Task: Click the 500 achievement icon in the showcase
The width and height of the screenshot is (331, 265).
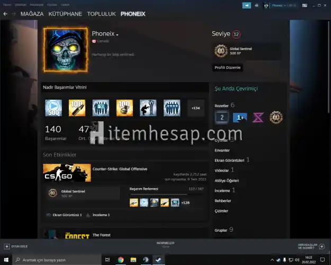Action: [53, 108]
